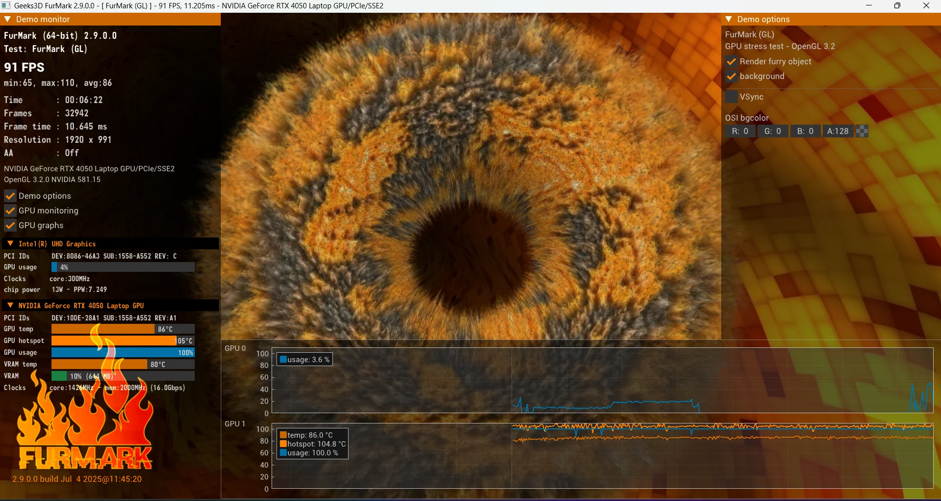Viewport: 941px width, 501px height.
Task: Restore down the FurMark window
Action: pyautogui.click(x=897, y=6)
